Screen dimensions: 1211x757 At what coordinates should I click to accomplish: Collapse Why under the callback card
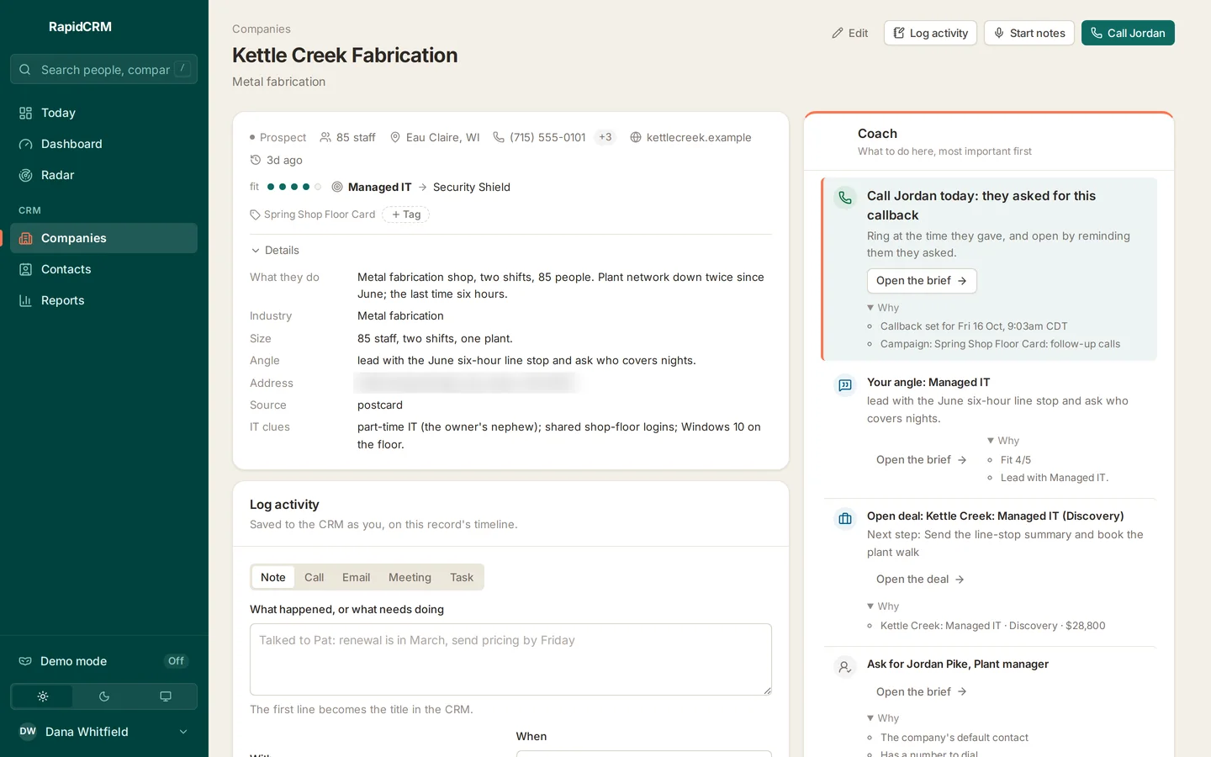pos(883,308)
